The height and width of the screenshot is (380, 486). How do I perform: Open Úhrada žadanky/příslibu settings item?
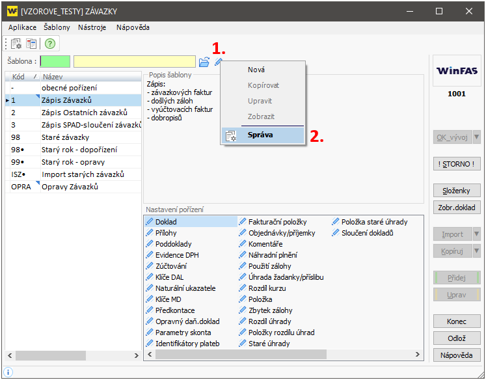(281, 277)
